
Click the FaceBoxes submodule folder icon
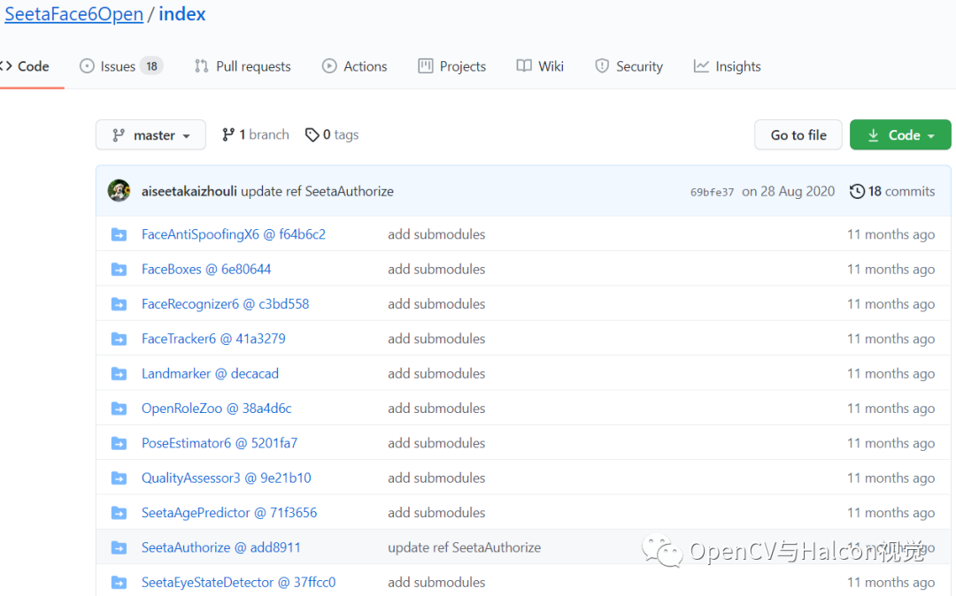119,269
